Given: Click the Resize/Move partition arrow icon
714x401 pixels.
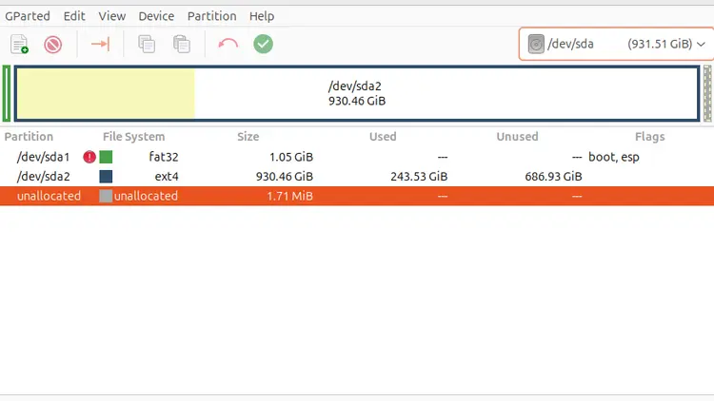Looking at the screenshot, I should [100, 44].
